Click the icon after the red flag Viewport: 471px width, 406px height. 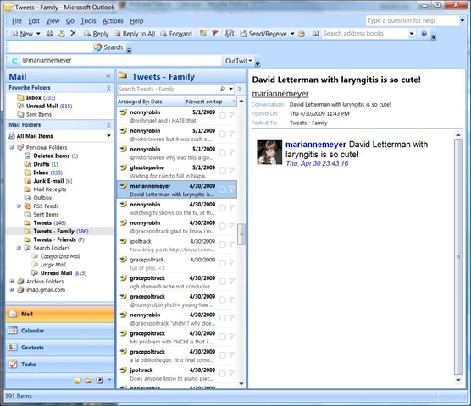tap(230, 33)
